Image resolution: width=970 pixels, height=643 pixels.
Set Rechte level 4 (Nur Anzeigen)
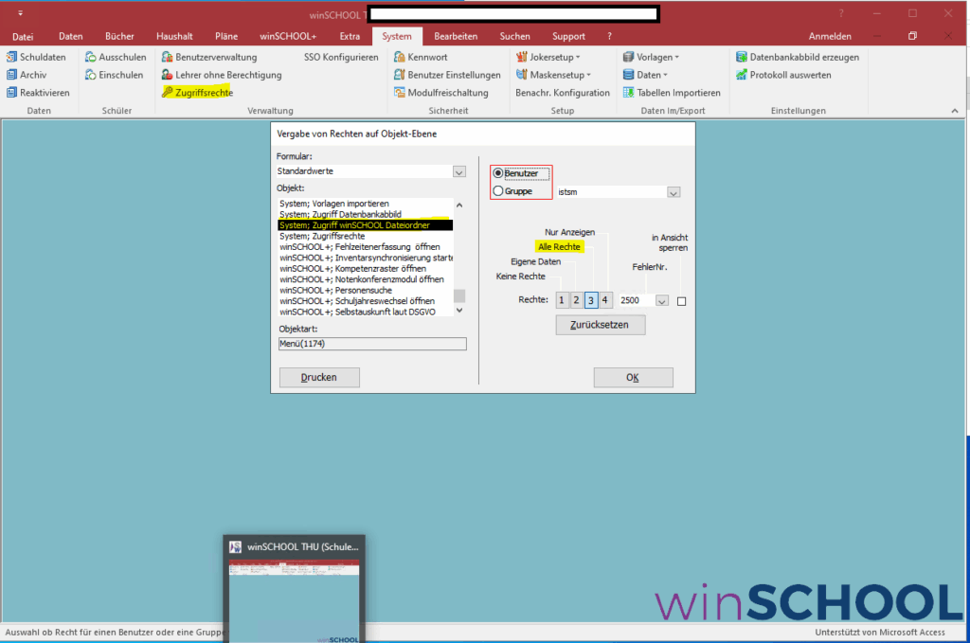point(605,300)
